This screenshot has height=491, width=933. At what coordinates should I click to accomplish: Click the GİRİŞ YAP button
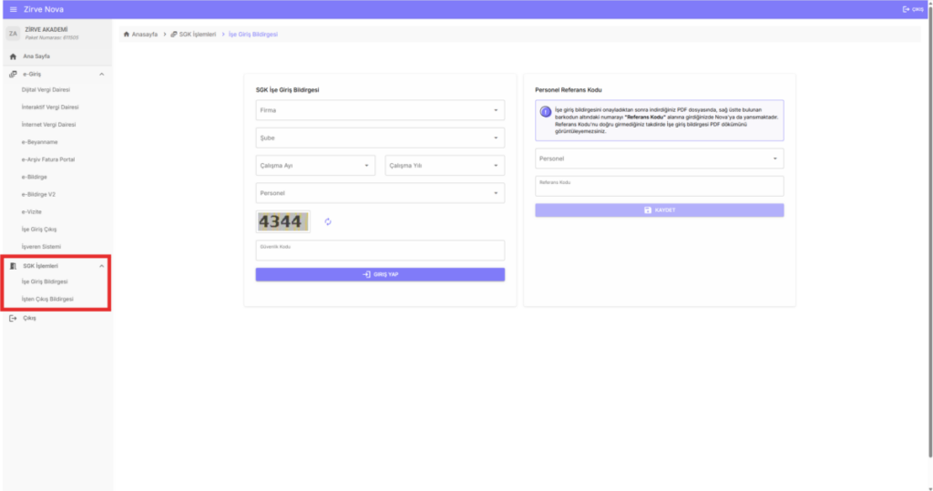[380, 274]
